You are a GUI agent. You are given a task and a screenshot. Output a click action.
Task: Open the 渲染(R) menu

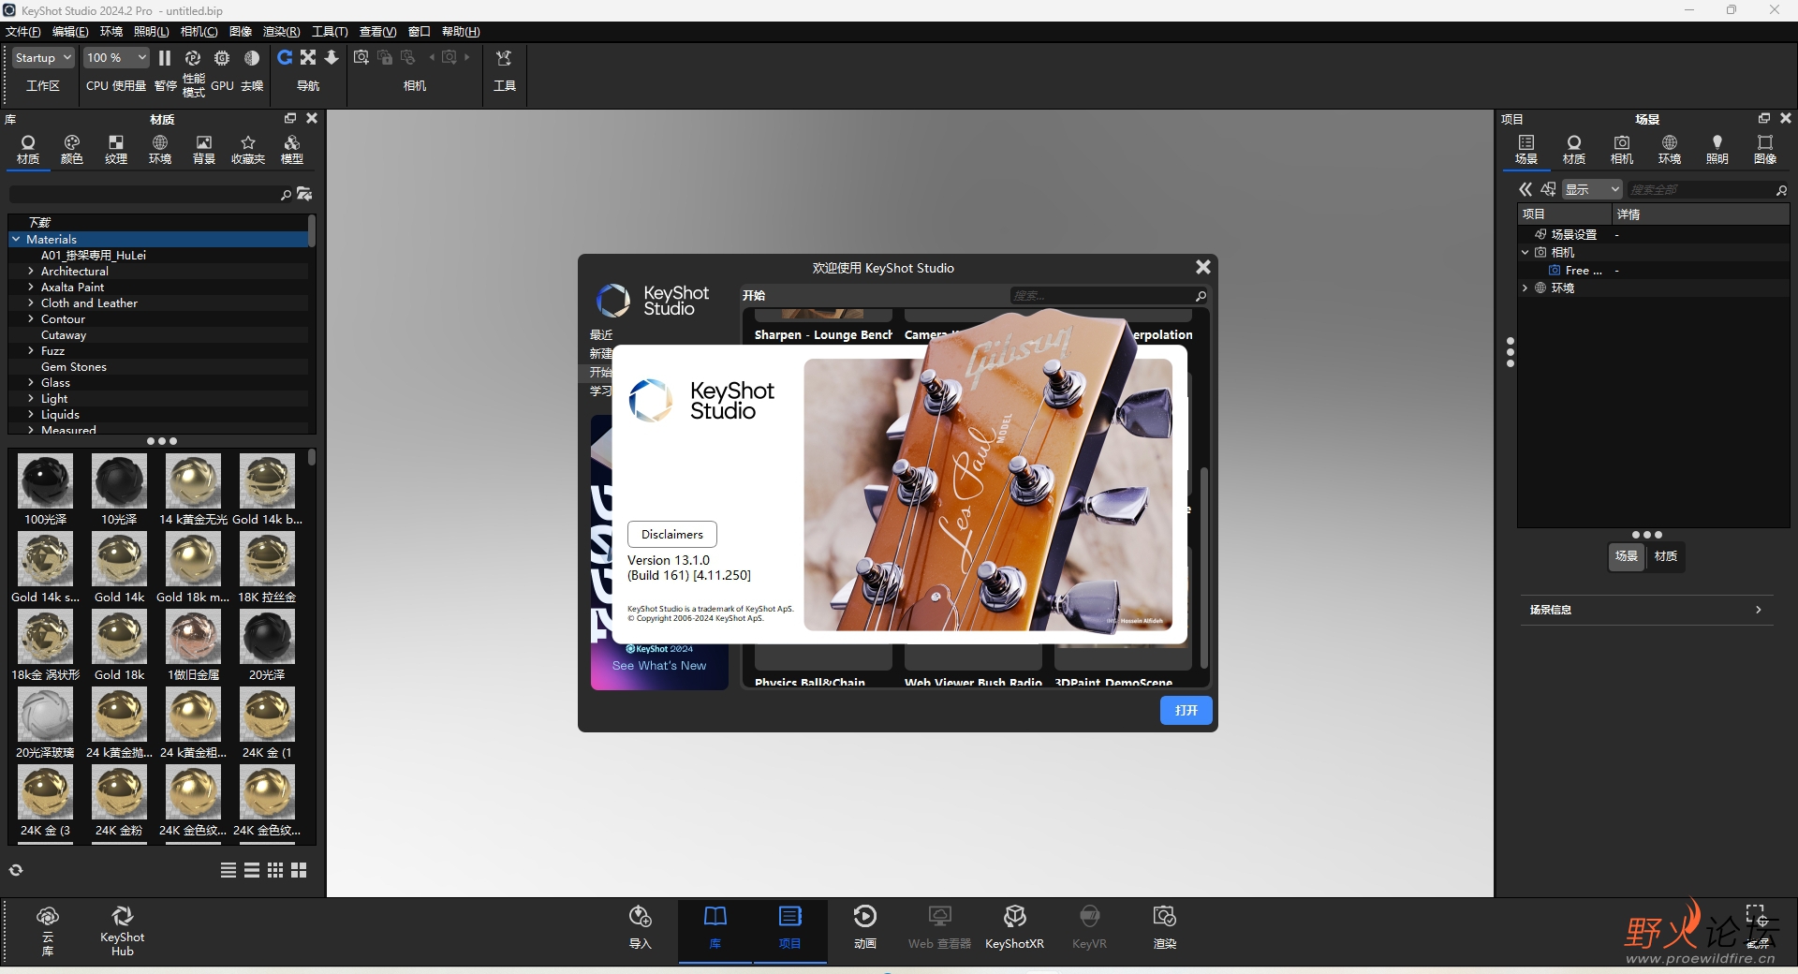[281, 32]
